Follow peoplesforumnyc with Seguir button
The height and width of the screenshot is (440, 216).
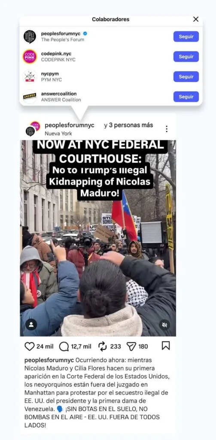click(x=186, y=37)
